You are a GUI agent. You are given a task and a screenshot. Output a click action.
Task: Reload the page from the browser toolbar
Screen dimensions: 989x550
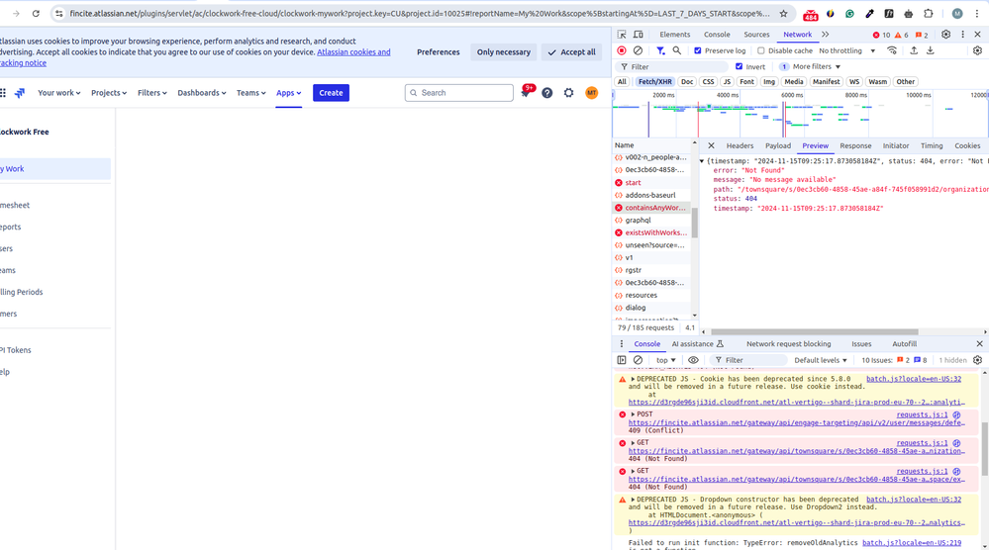(36, 13)
